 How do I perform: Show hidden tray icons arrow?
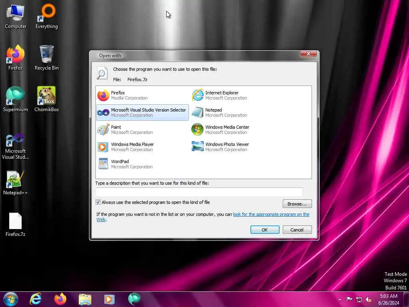[340, 299]
